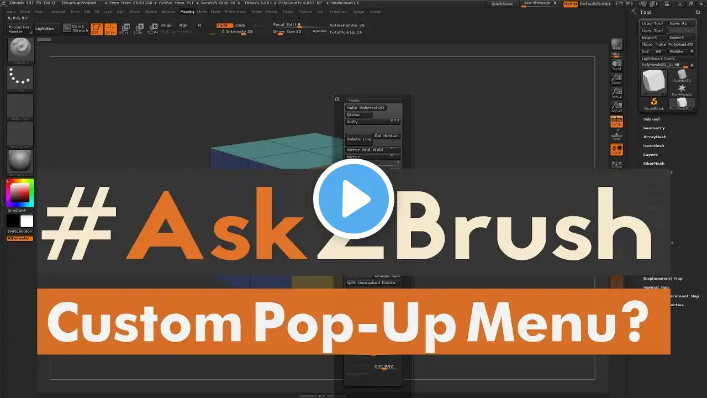Click QCube in the pop-up menu

pos(359,115)
